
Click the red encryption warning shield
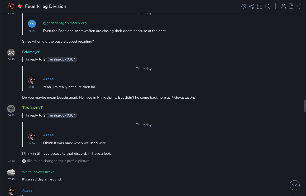(20, 6)
